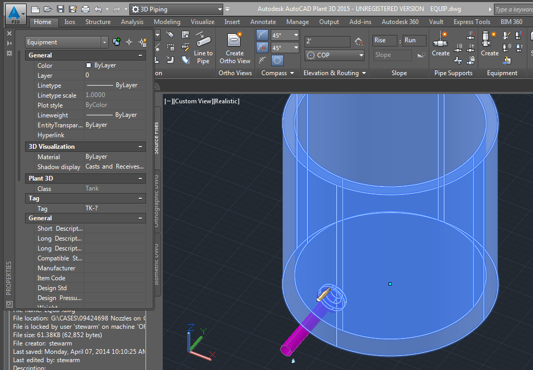Viewport: 533px width, 370px height.
Task: Click the Save icon in quick access toolbar
Action: 60,9
